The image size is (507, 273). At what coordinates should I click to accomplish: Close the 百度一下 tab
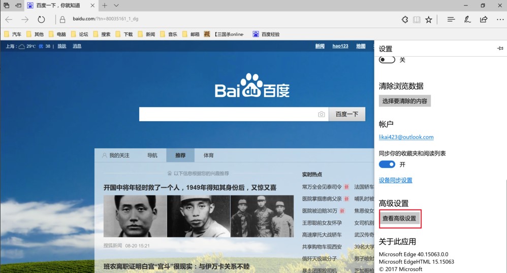tap(92, 6)
